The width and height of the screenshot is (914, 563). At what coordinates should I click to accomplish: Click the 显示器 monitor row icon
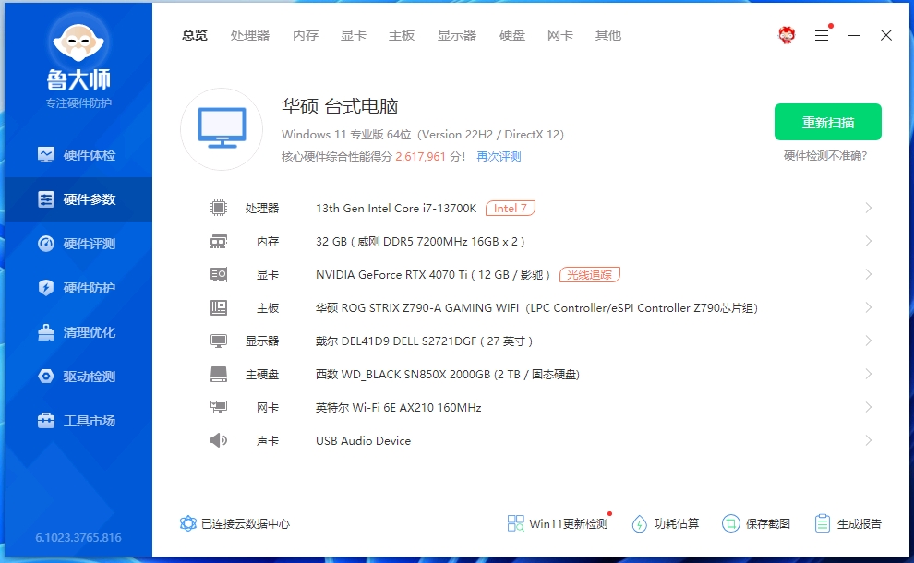[x=219, y=341]
